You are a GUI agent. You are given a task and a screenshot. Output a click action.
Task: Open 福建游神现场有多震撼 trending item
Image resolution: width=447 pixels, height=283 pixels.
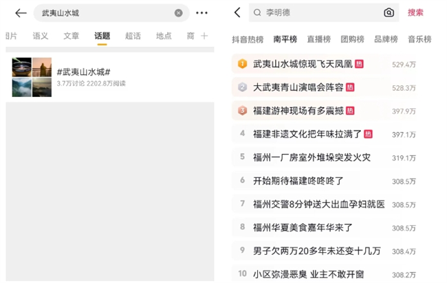point(298,111)
